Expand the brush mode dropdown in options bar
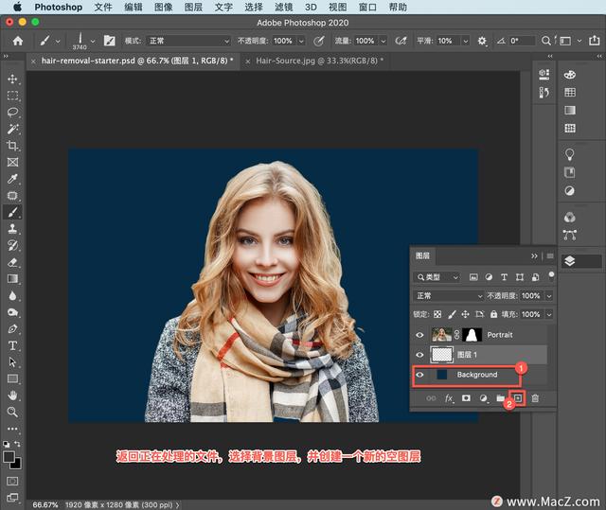The width and height of the screenshot is (606, 510). tap(187, 42)
